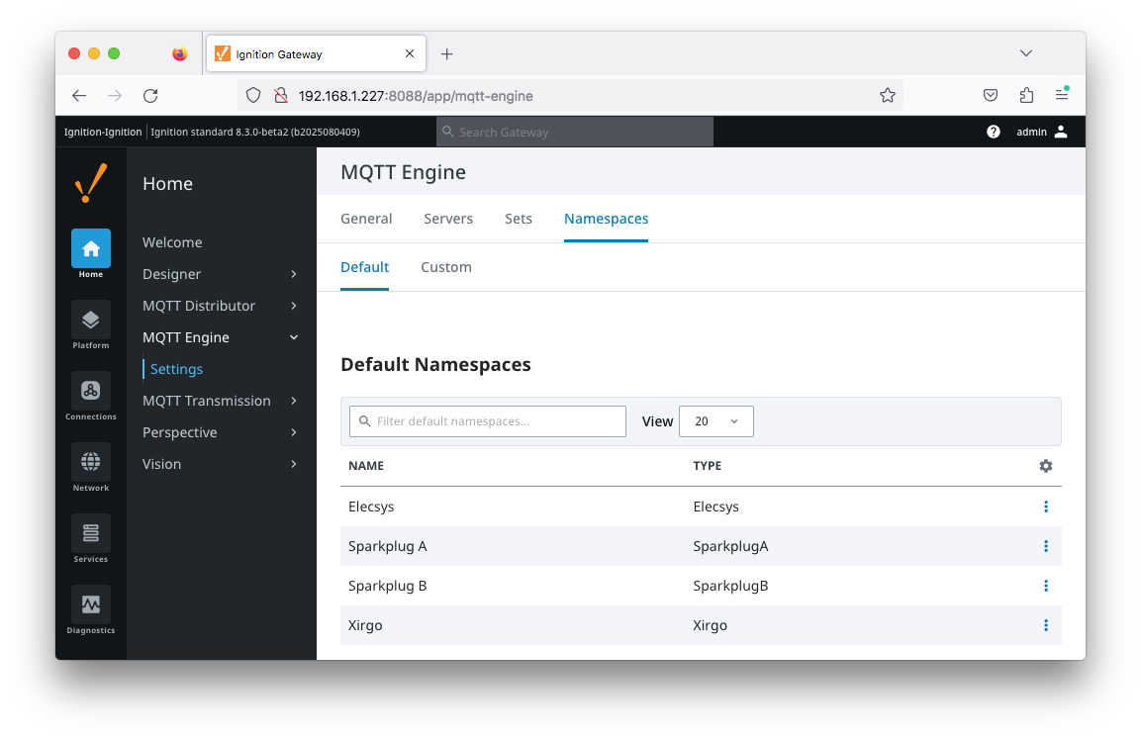Open a new browser tab
Image resolution: width=1141 pixels, height=739 pixels.
click(446, 53)
